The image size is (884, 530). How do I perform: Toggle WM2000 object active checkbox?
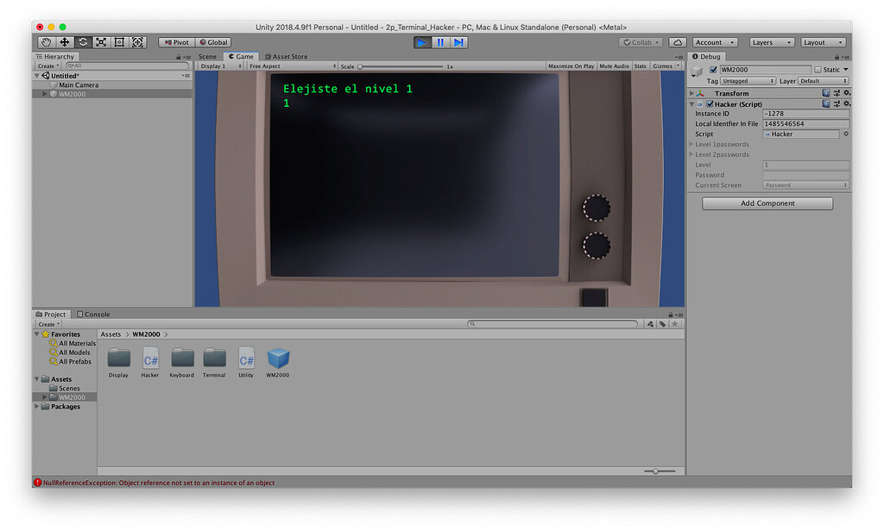tap(713, 70)
